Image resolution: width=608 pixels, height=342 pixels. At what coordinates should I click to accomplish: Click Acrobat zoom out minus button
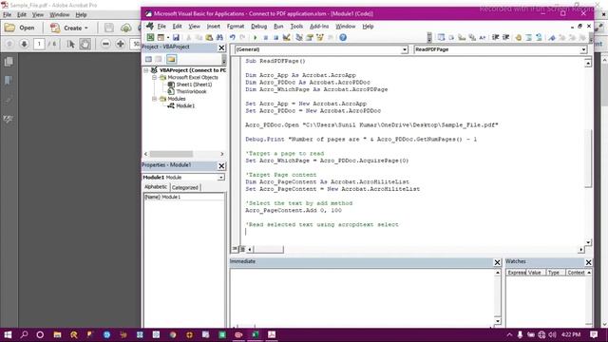[x=105, y=44]
